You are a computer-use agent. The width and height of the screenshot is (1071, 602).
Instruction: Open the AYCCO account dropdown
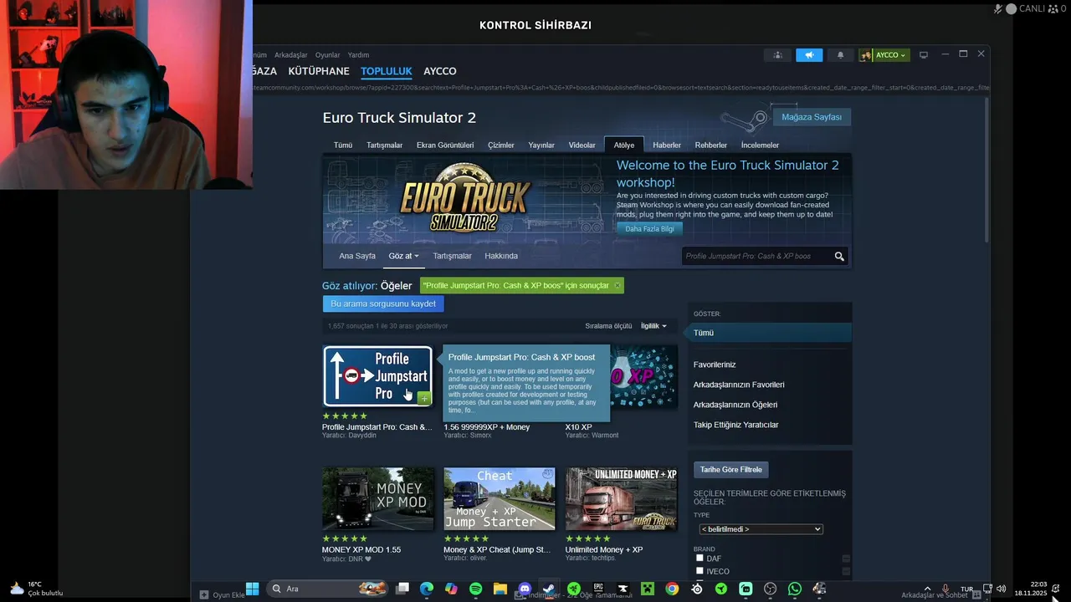pos(884,55)
